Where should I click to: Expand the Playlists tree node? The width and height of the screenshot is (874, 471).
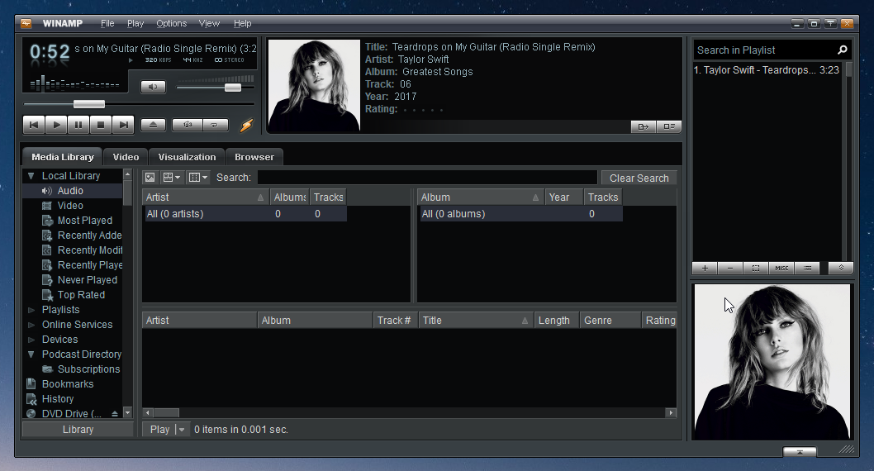click(31, 310)
